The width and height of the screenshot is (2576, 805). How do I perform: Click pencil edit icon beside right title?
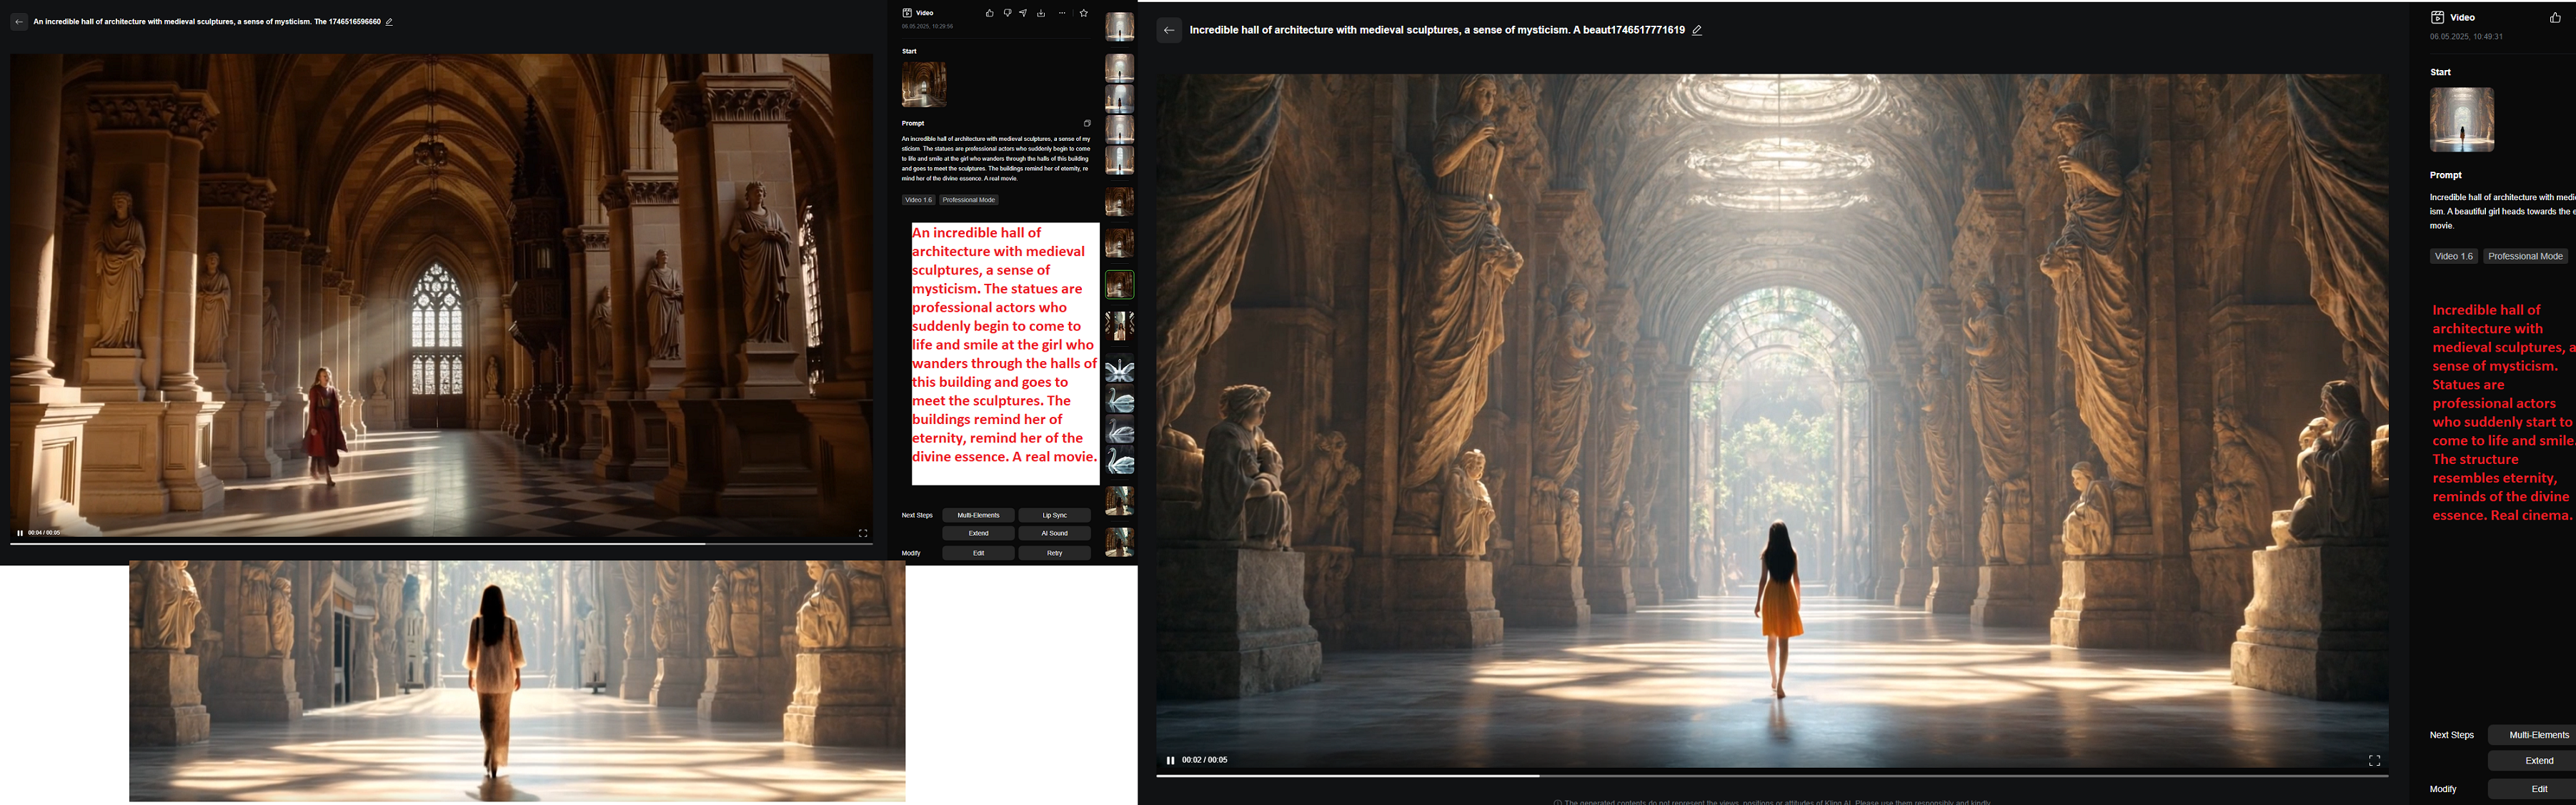coord(1697,30)
